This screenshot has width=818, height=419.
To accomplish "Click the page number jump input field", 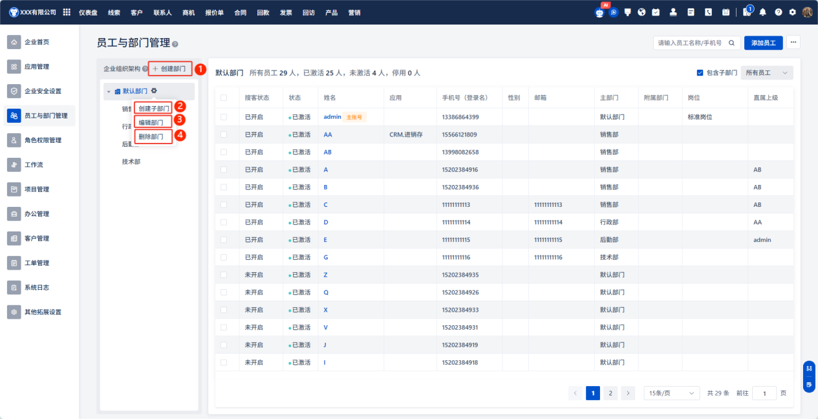I will 764,393.
